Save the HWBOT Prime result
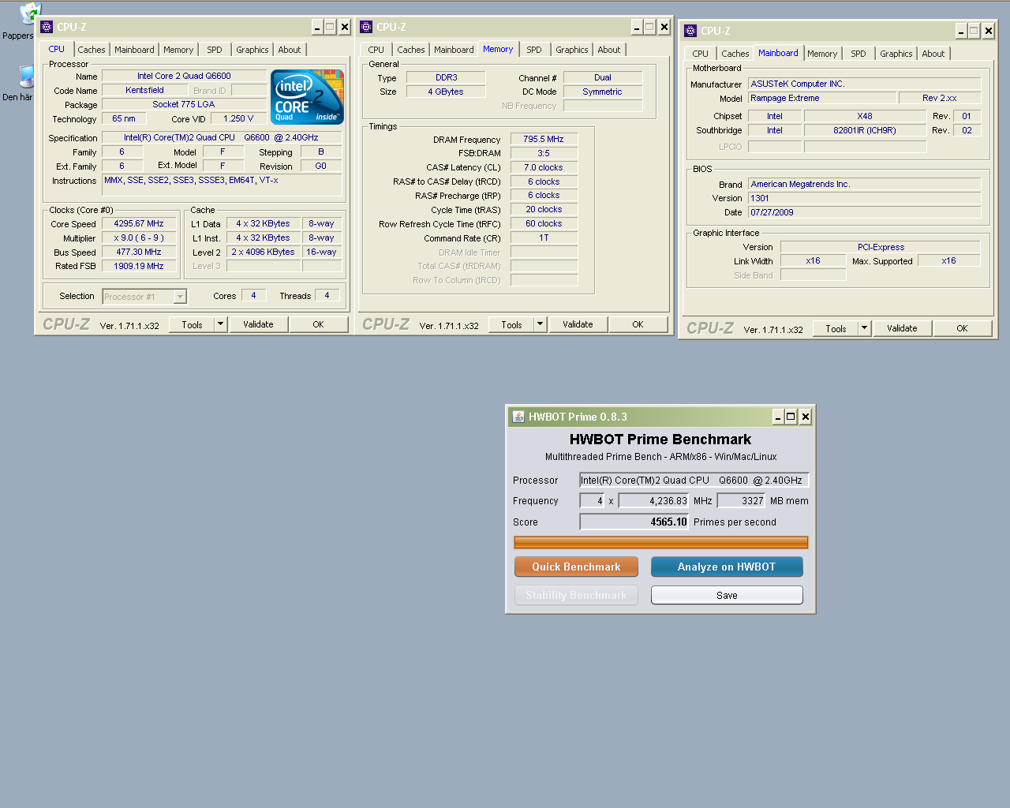The image size is (1010, 808). click(727, 595)
